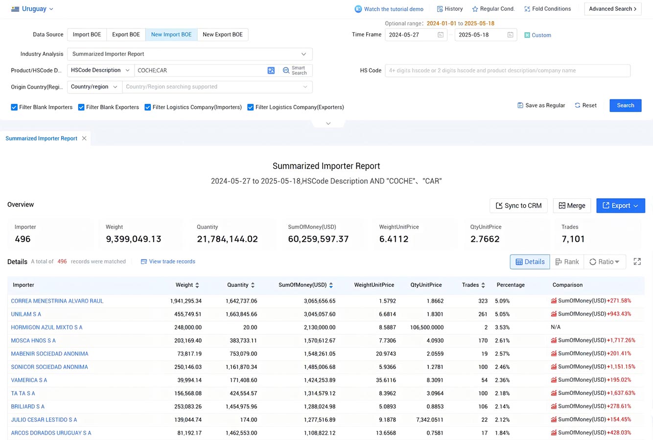Click the Uruguay flag icon
Viewport: 653px width, 440px height.
point(15,9)
